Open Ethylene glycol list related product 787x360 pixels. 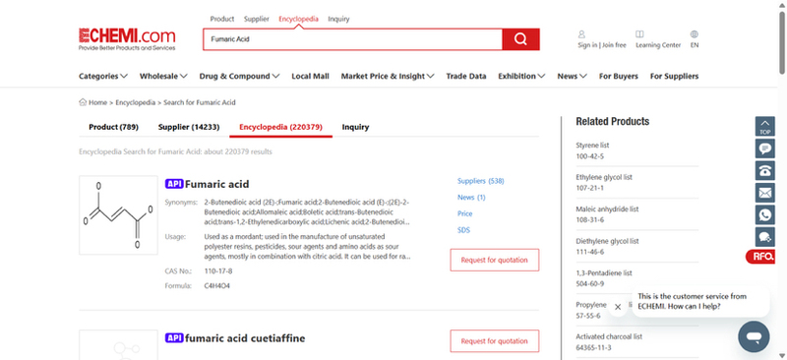604,177
